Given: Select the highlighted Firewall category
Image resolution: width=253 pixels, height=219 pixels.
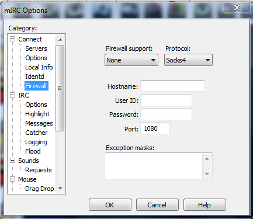Looking at the screenshot, I should (x=36, y=86).
